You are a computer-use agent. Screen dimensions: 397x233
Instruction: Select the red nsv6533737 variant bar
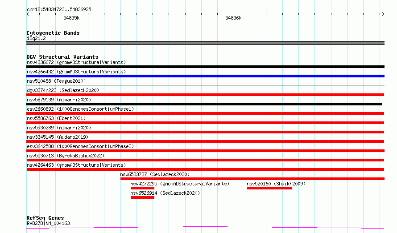pyautogui.click(x=252, y=179)
